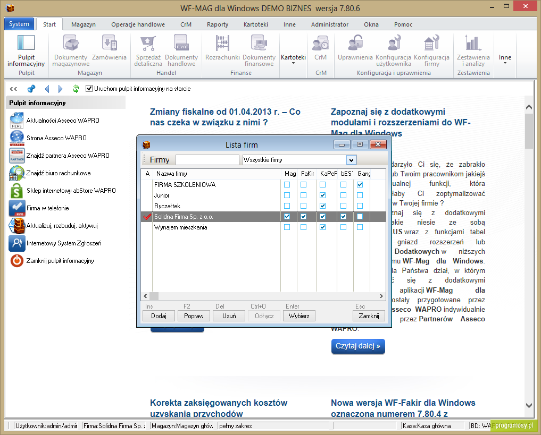Viewport: 541px width, 435px height.
Task: Open Korekta zaksięgowanych kosztów article link
Action: click(x=219, y=408)
